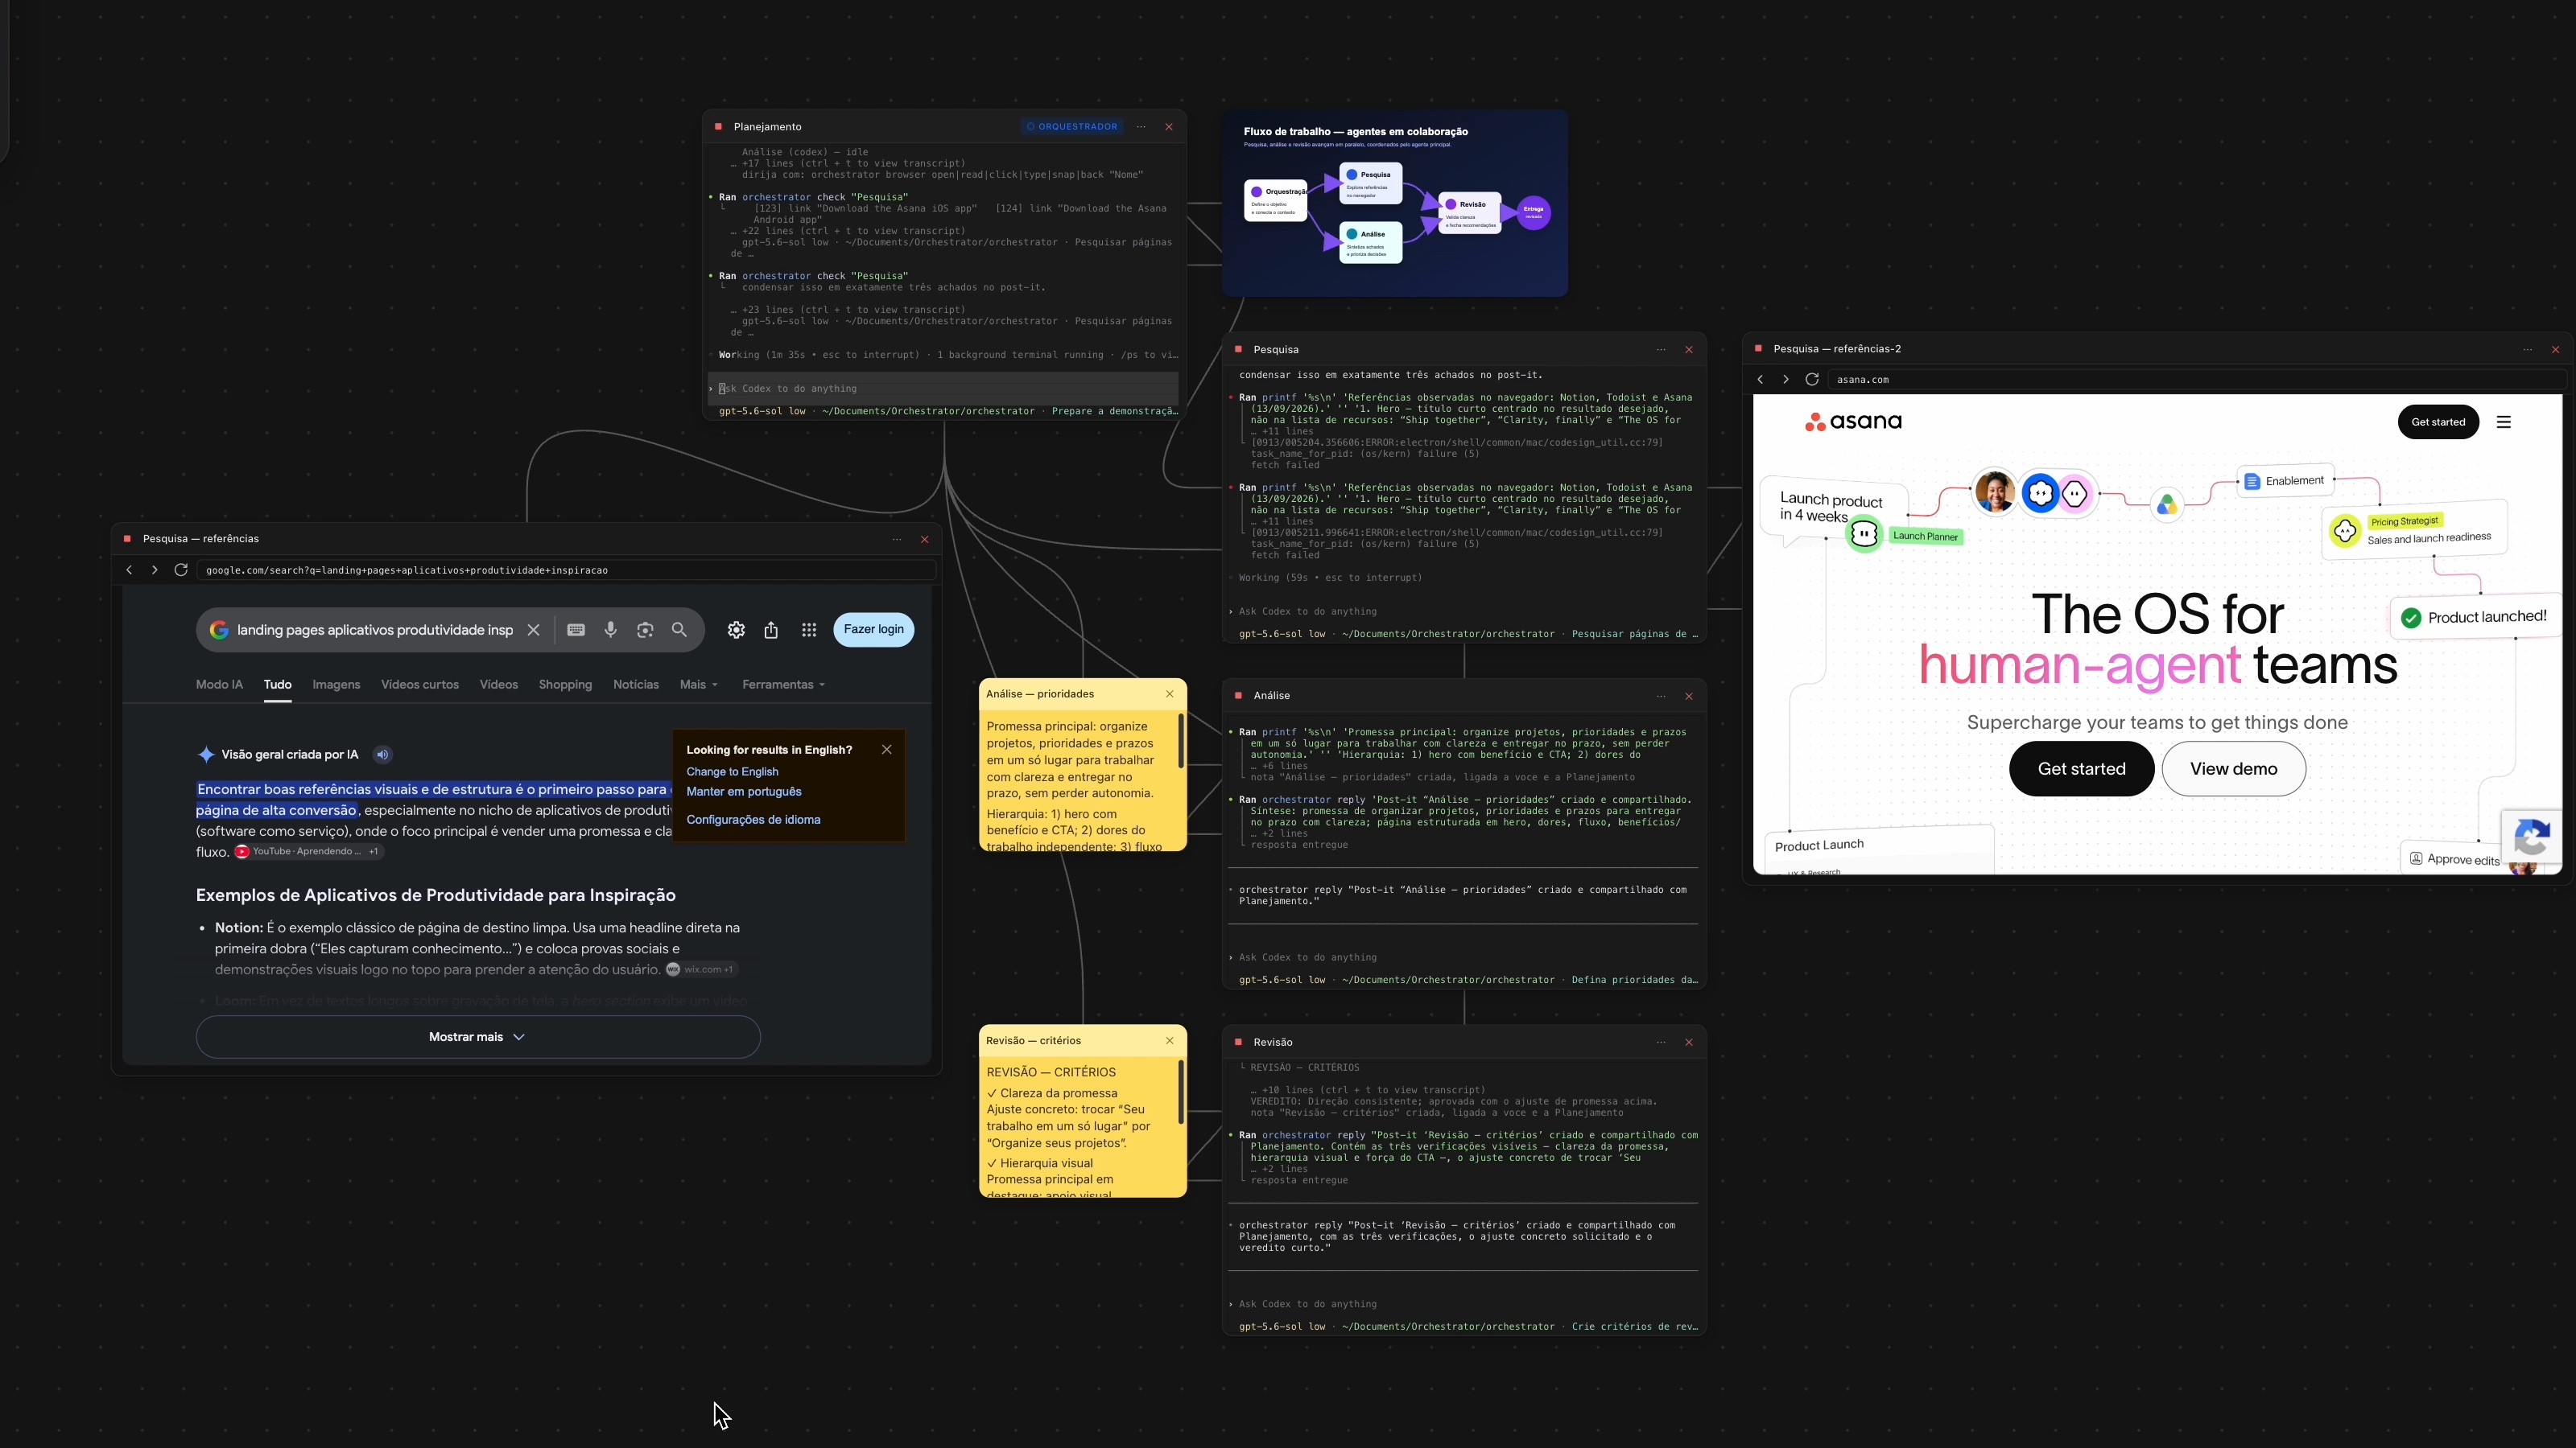Image resolution: width=2576 pixels, height=1448 pixels.
Task: Open the Google apps grid
Action: (809, 630)
